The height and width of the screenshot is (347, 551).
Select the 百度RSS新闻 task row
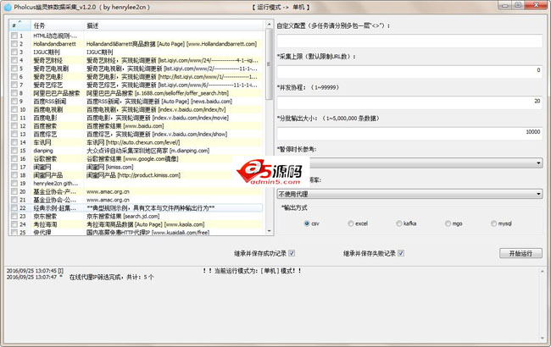(x=136, y=102)
